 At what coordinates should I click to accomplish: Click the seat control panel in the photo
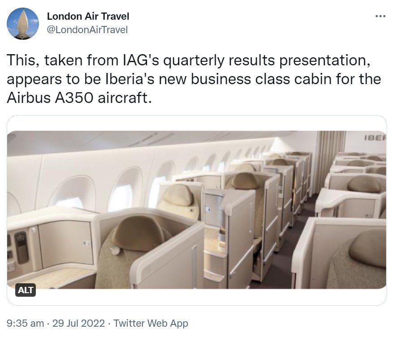click(21, 247)
